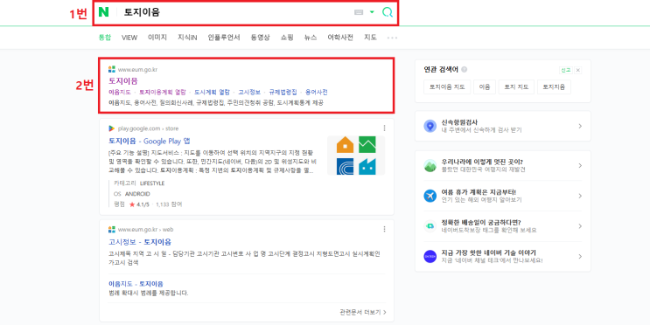The height and width of the screenshot is (325, 650).
Task: Select the 토지 지도 related keyword
Action: (x=516, y=87)
